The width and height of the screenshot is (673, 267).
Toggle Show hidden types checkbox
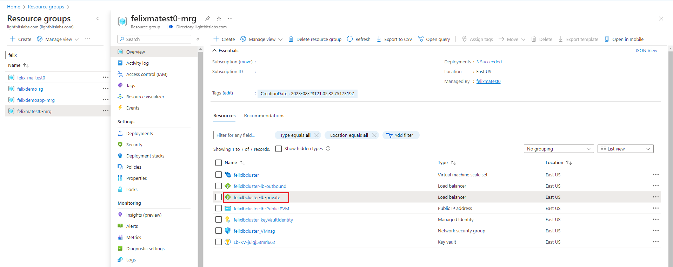279,149
